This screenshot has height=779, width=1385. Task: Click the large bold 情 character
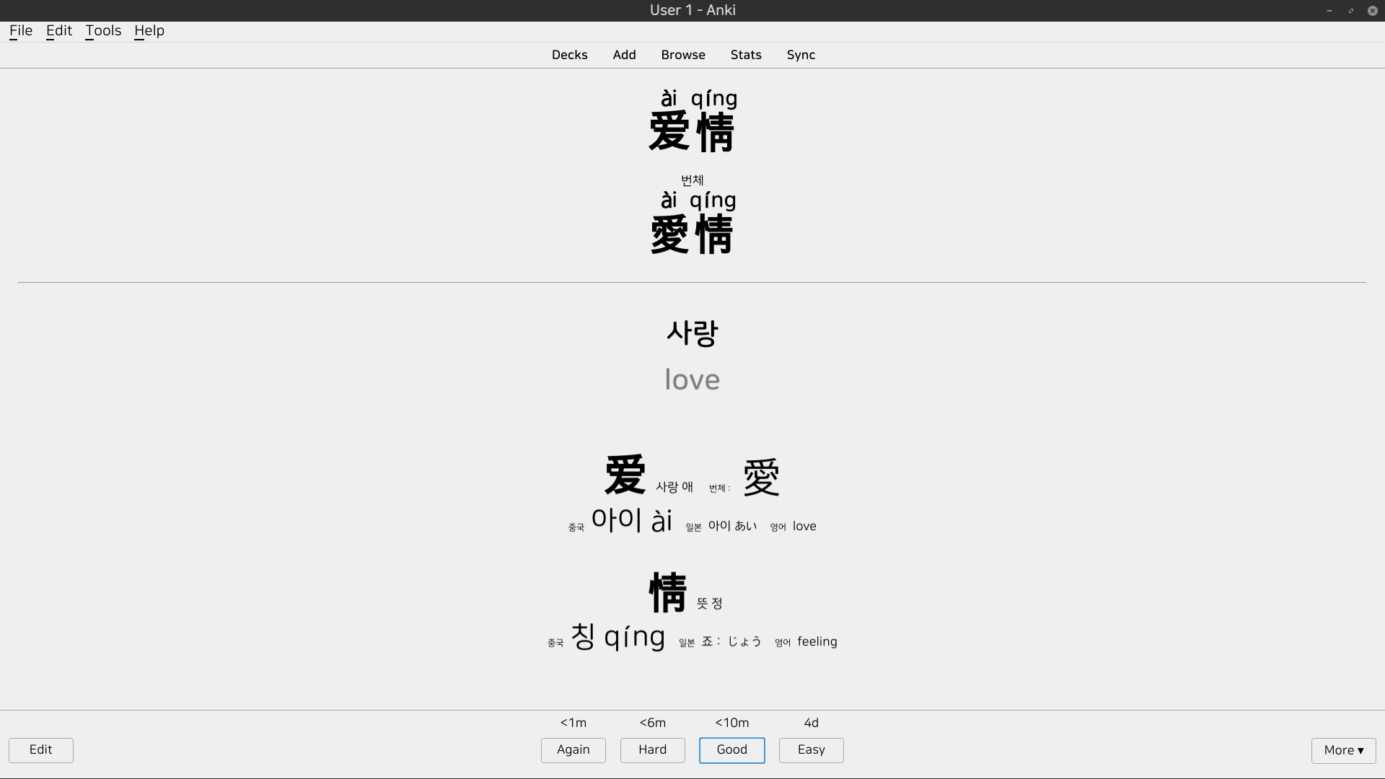click(x=668, y=592)
